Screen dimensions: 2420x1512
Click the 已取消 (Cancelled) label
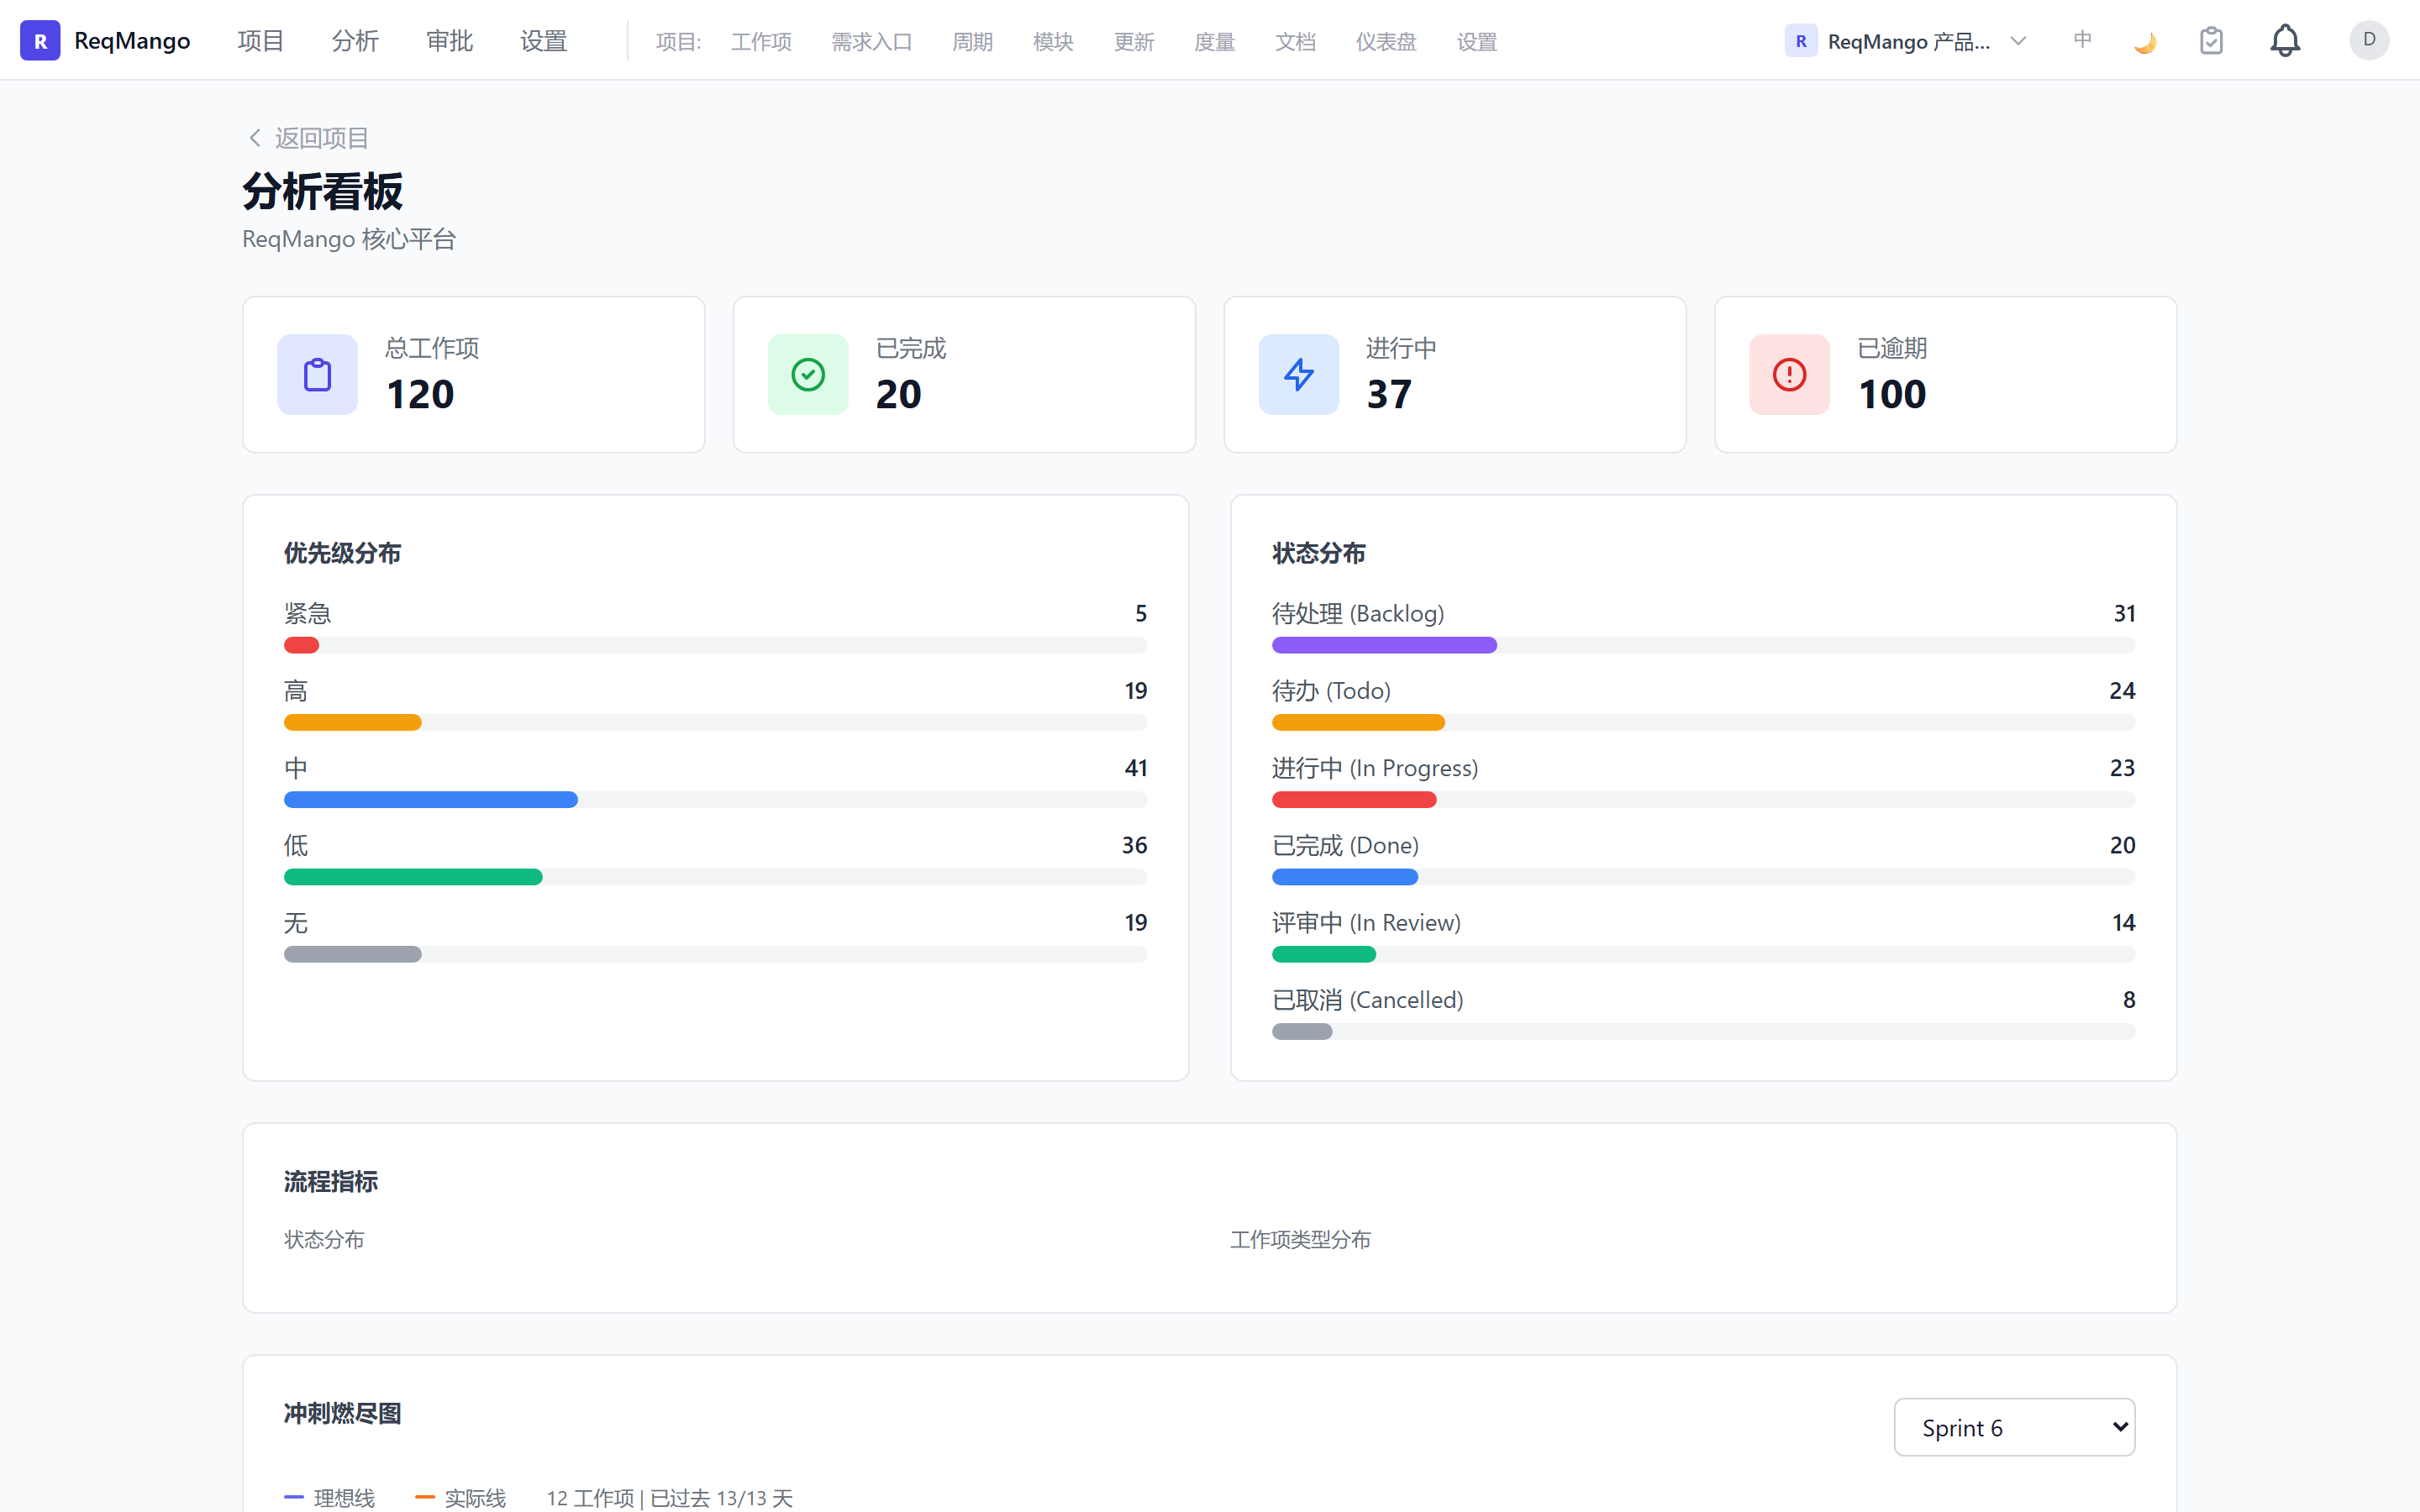(1367, 999)
